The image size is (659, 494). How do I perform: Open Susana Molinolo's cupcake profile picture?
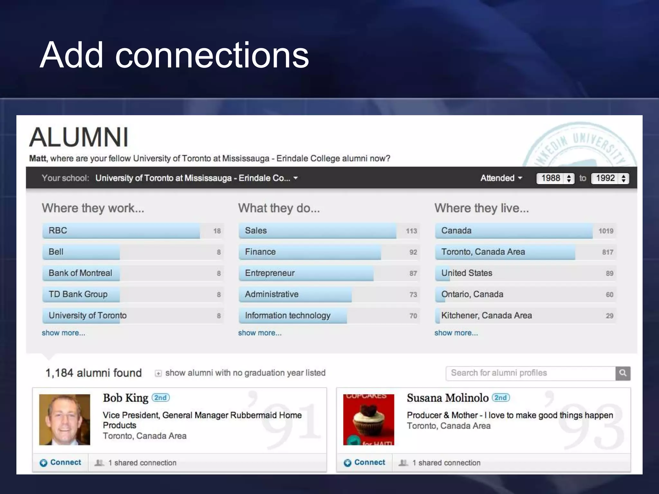(369, 420)
